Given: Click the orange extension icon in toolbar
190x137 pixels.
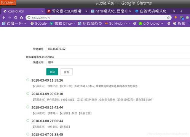Looking at the screenshot, I should tap(176, 17).
